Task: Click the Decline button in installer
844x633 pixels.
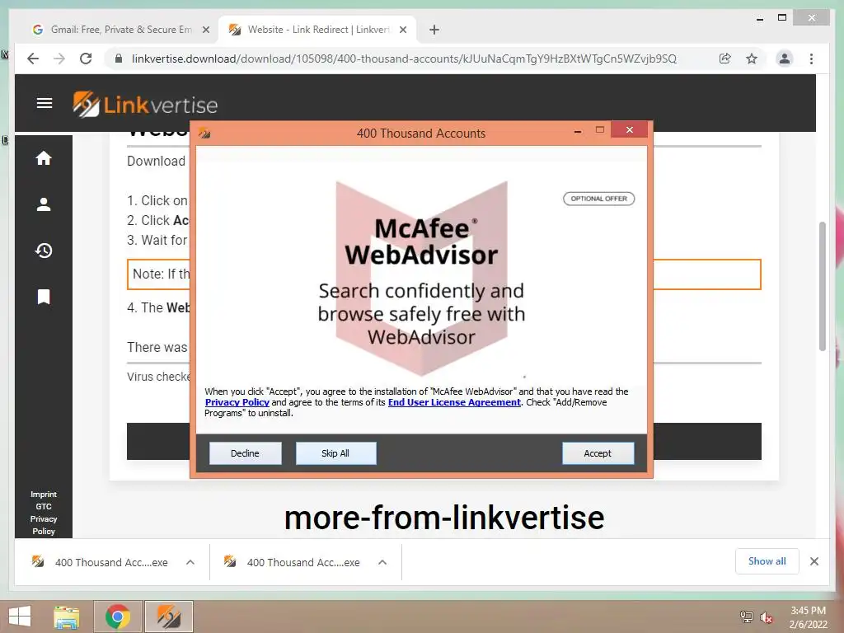Action: tap(245, 453)
